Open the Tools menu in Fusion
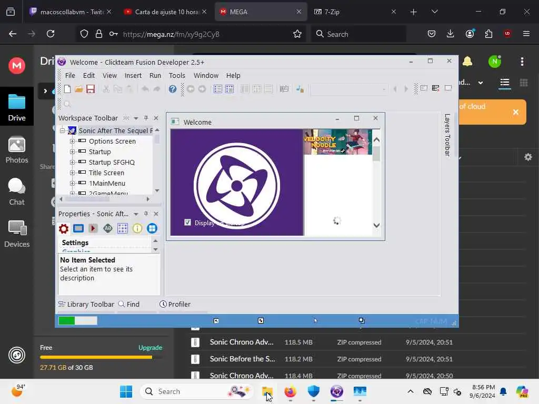The image size is (539, 404). [177, 76]
